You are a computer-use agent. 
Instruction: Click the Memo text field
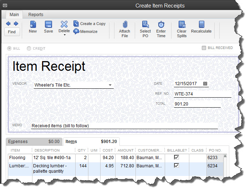(124, 126)
